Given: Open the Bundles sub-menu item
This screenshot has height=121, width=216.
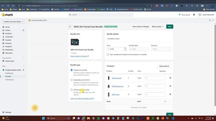Looking at the screenshot, I should [x=8, y=76].
